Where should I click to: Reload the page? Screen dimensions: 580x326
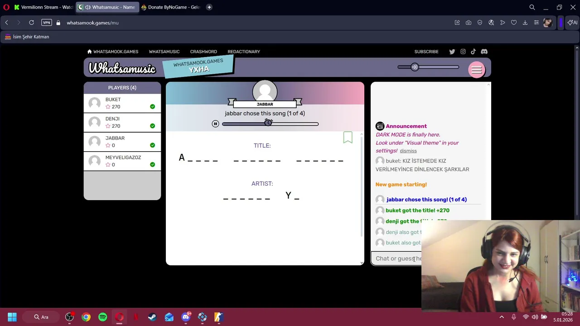(31, 23)
